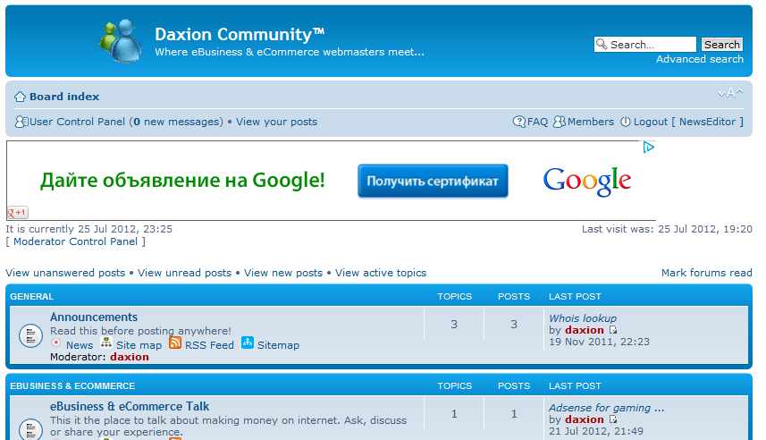Viewport: 766px width, 440px height.
Task: Click inside the Search text field
Action: (x=644, y=45)
